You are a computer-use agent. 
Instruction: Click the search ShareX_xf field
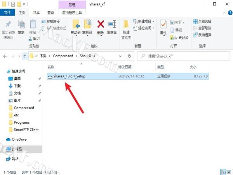[184, 56]
